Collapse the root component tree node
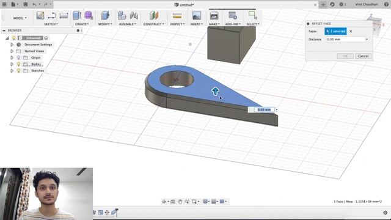The width and height of the screenshot is (391, 220). point(7,38)
